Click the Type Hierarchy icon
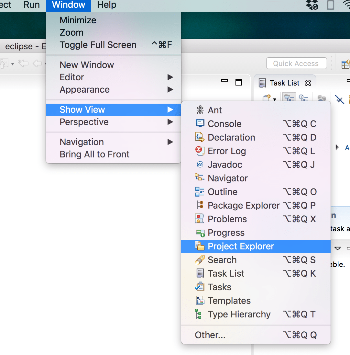 (x=198, y=314)
